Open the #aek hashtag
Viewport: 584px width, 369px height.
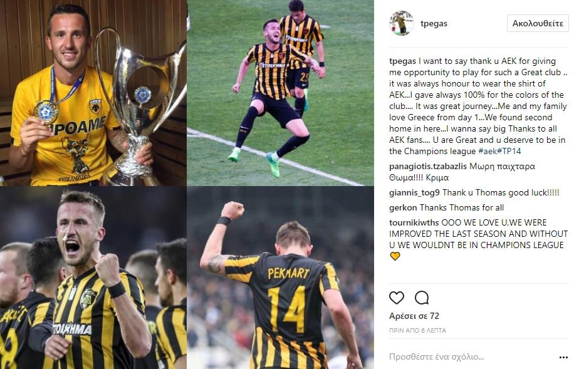tap(487, 151)
